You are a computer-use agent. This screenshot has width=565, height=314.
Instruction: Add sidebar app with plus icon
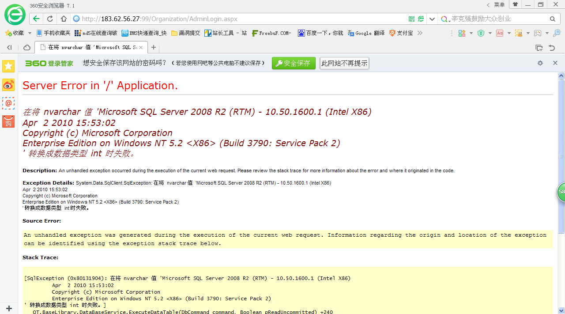coord(9,308)
